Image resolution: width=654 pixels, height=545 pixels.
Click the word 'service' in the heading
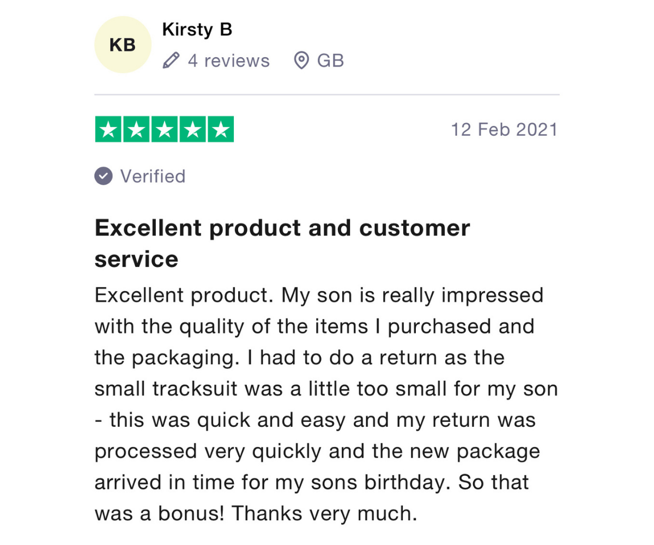click(x=137, y=259)
